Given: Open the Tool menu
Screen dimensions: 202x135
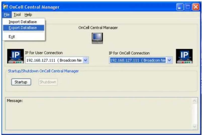Looking at the screenshot, I should pos(17,15).
